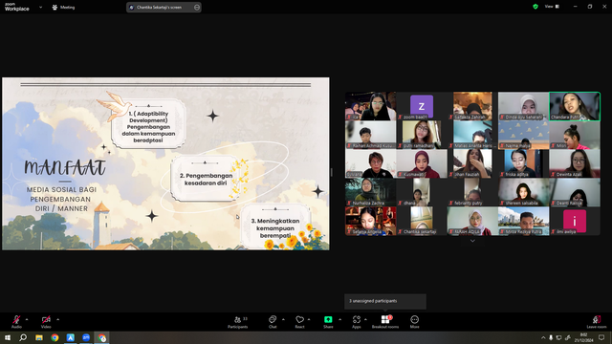Open Windows taskbar search
Viewport: 612px width, 344px height.
[23, 337]
